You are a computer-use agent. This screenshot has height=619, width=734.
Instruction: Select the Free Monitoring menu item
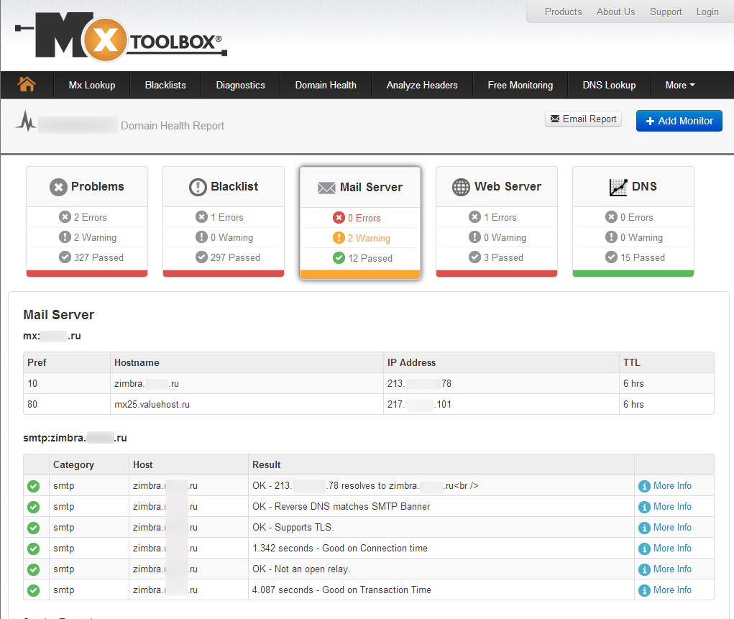[x=520, y=85]
